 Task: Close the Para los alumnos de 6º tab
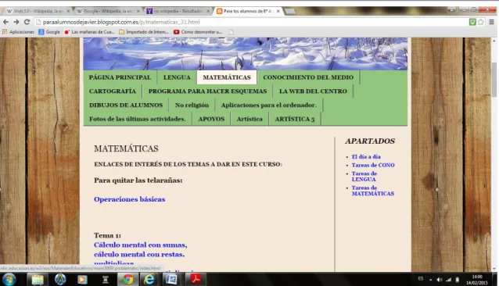tap(278, 11)
